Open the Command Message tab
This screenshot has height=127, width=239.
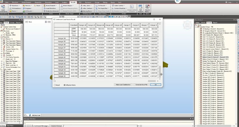(41, 126)
